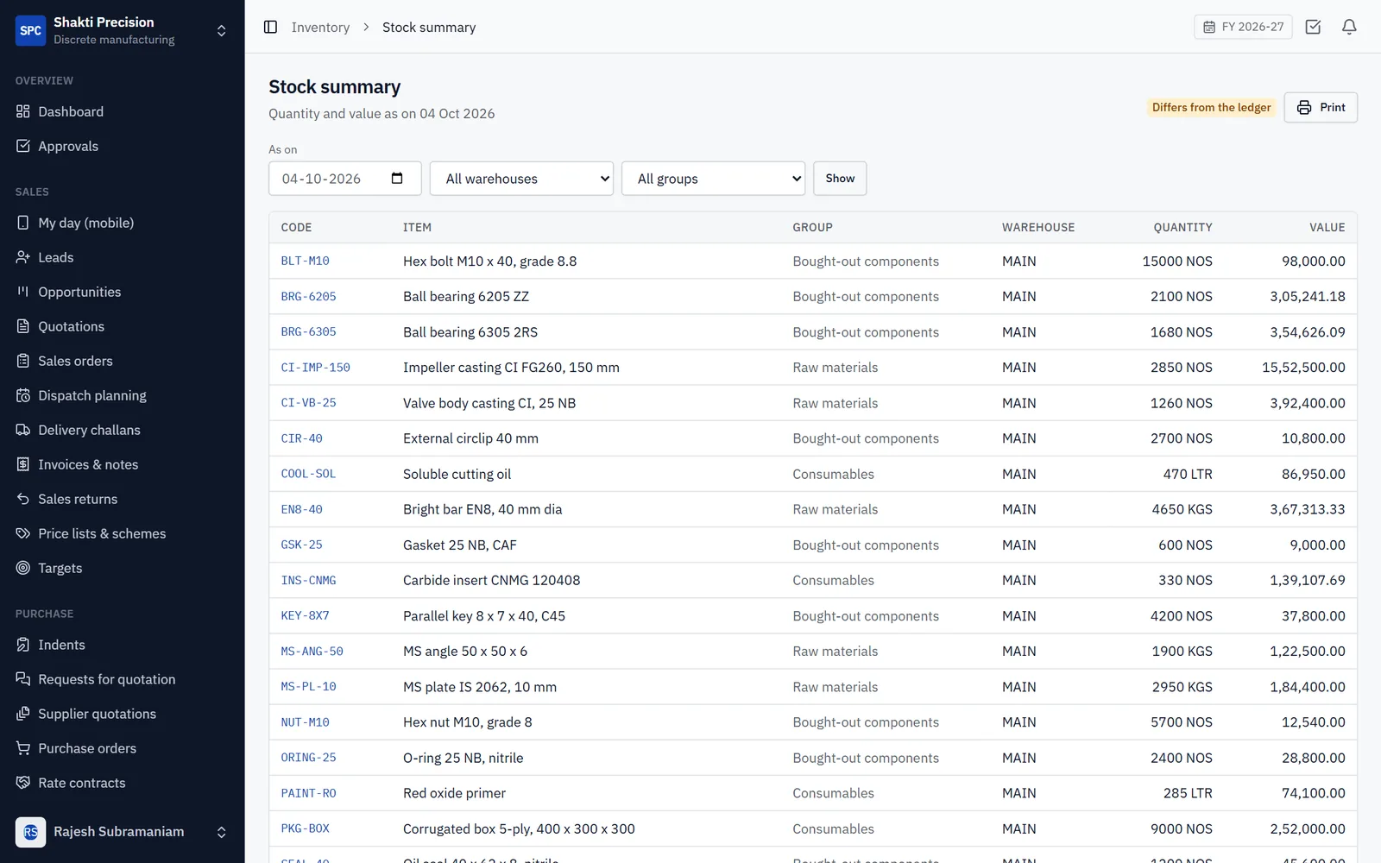Click the Price lists & schemes tag icon

[23, 533]
